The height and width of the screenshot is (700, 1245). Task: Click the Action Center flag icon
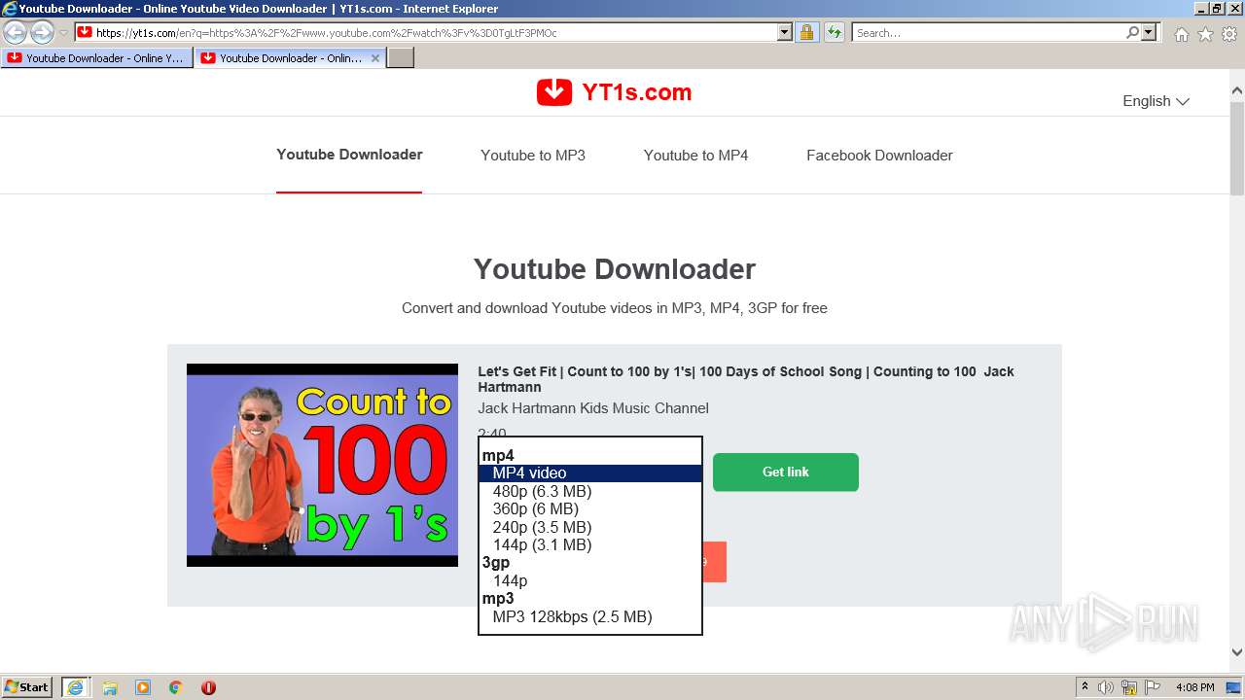coord(1154,687)
